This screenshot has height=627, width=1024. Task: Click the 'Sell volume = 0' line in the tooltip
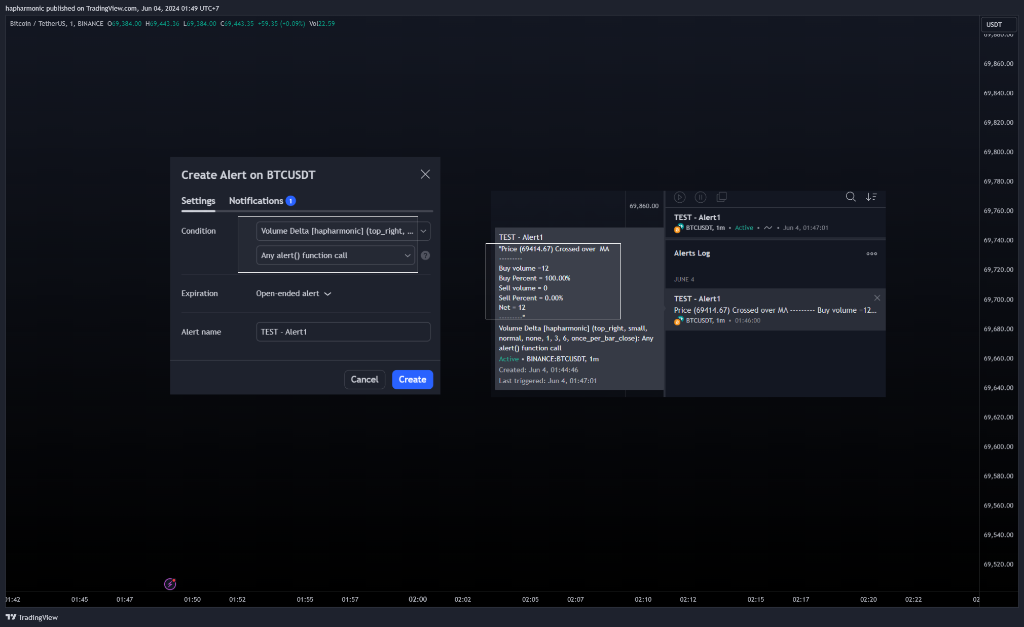[523, 288]
